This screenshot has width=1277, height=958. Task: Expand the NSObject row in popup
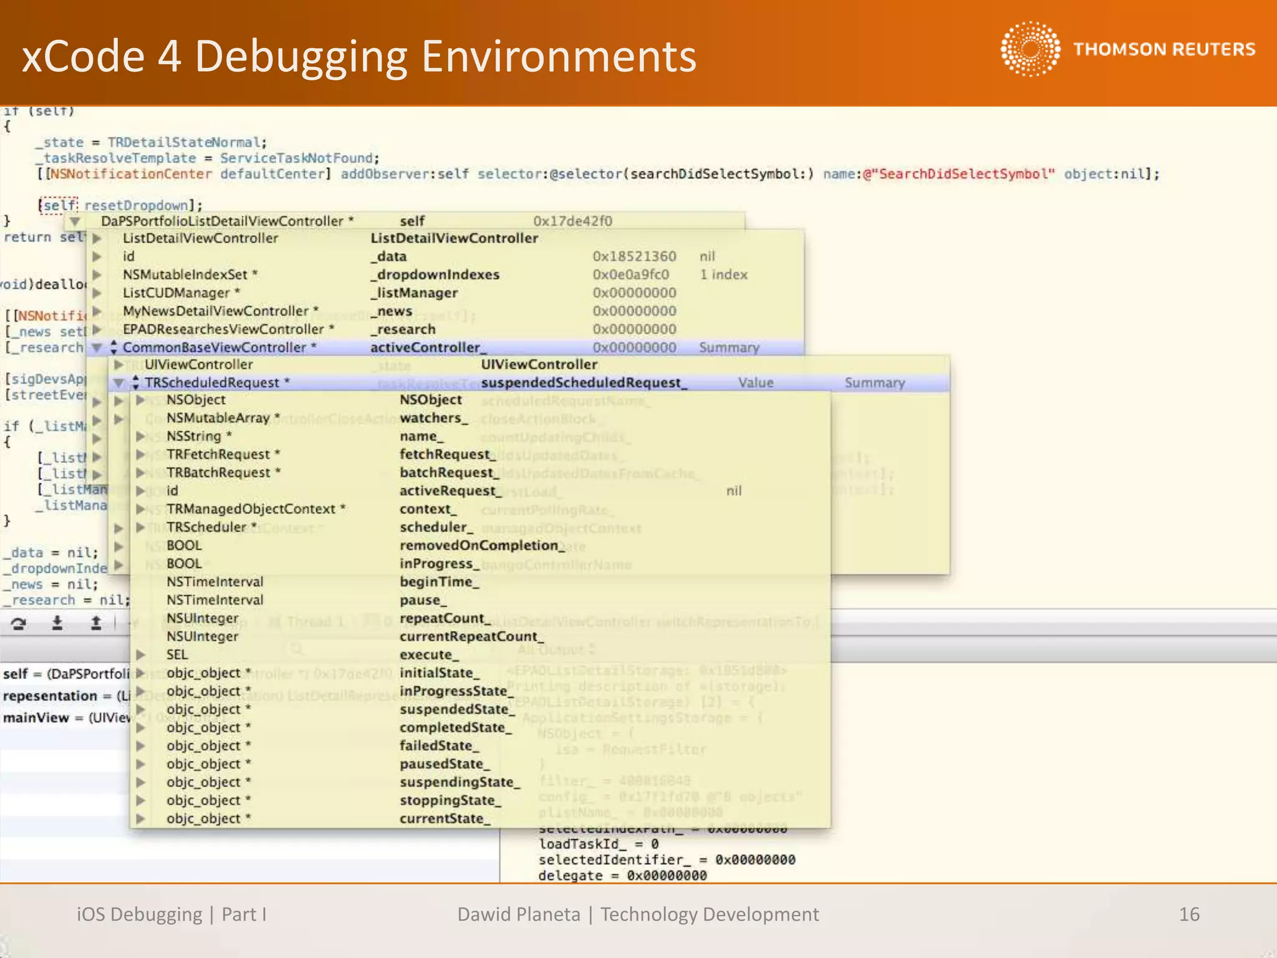coord(140,400)
